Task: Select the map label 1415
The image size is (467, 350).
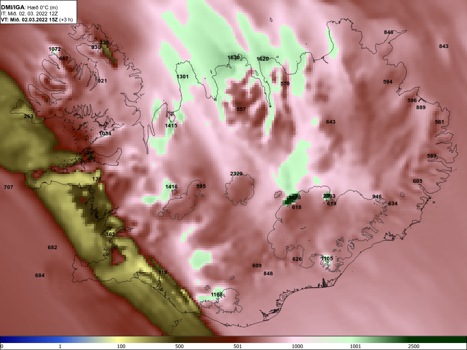Action: [171, 126]
